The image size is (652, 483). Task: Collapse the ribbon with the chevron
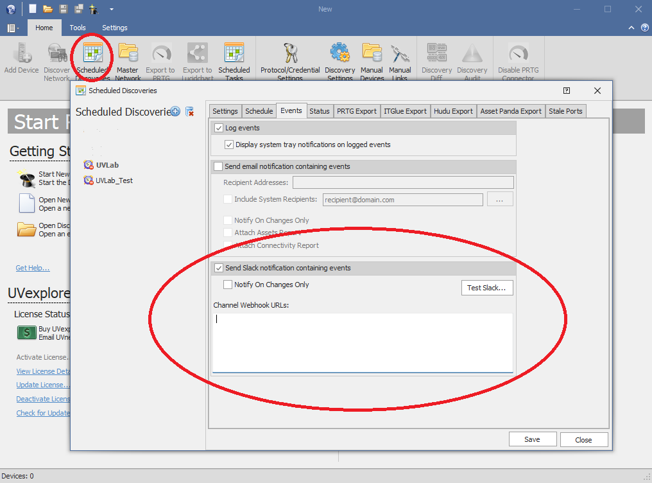(631, 28)
